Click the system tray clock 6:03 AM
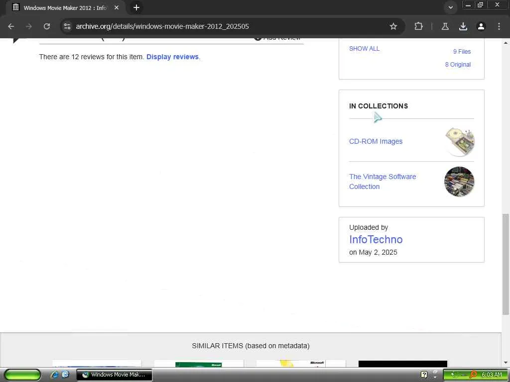 [492, 375]
